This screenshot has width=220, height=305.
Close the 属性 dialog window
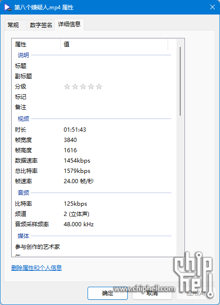[x=213, y=7]
